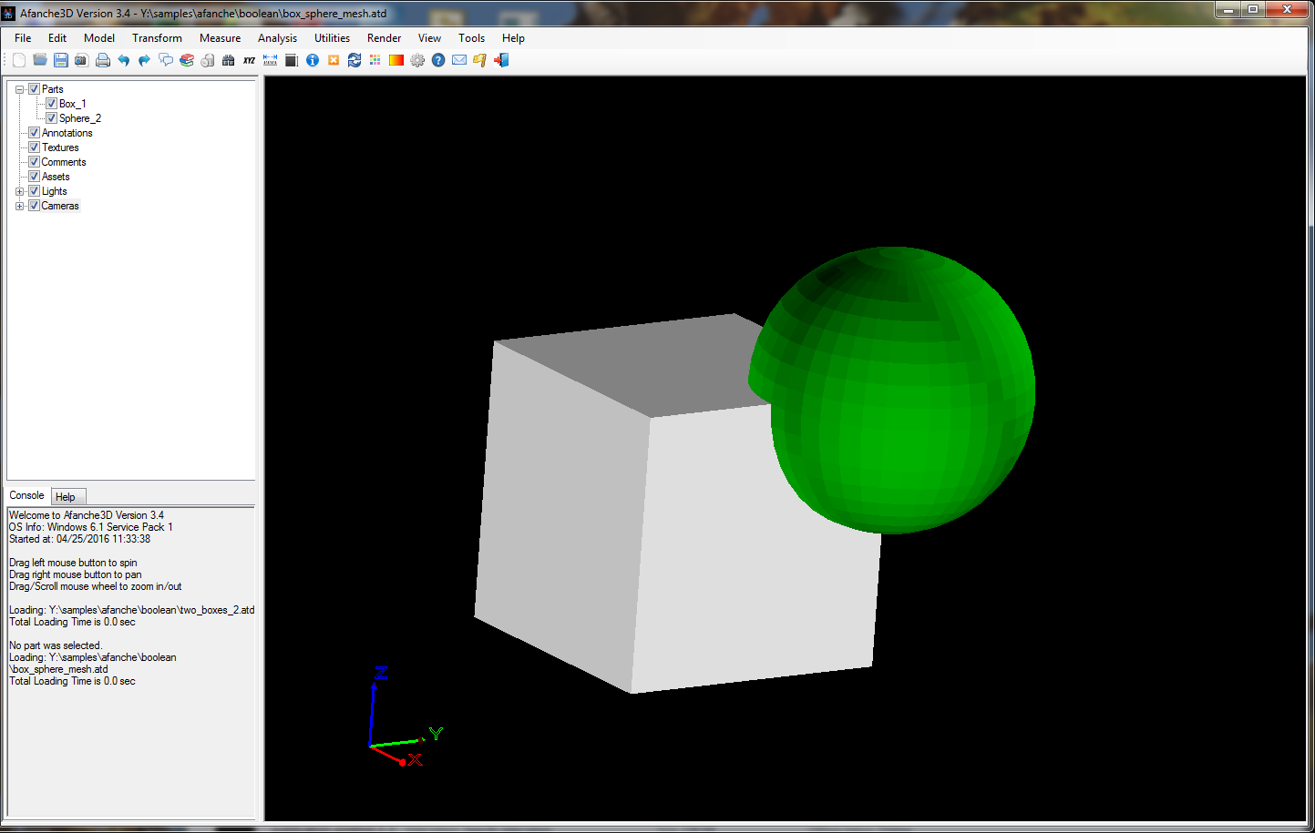Click the blue info circle icon

coord(313,60)
